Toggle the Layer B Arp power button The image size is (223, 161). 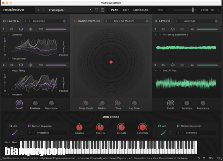click(x=159, y=126)
